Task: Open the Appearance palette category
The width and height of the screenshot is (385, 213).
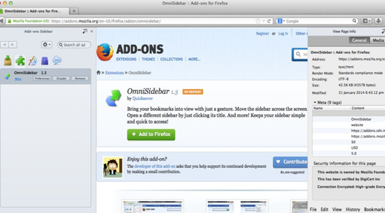Action: (x=32, y=61)
